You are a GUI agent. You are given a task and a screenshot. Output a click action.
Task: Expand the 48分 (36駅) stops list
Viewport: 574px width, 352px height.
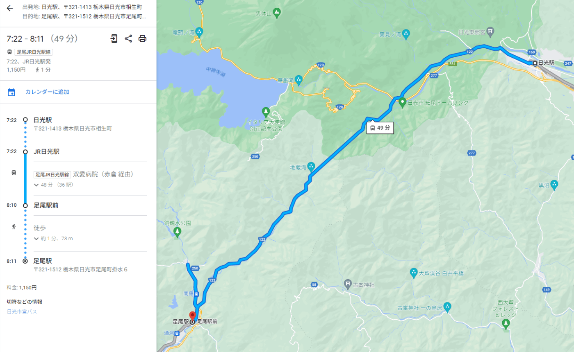pos(54,185)
